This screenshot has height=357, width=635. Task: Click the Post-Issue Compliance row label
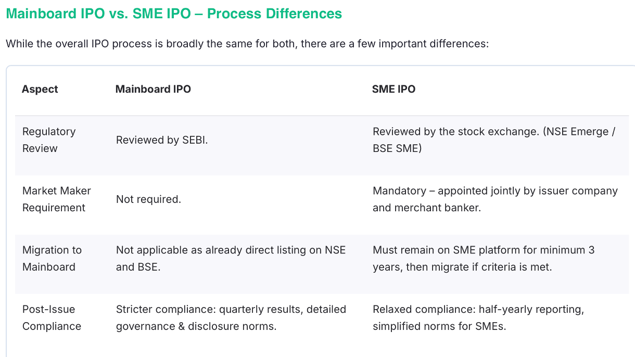[x=52, y=318]
